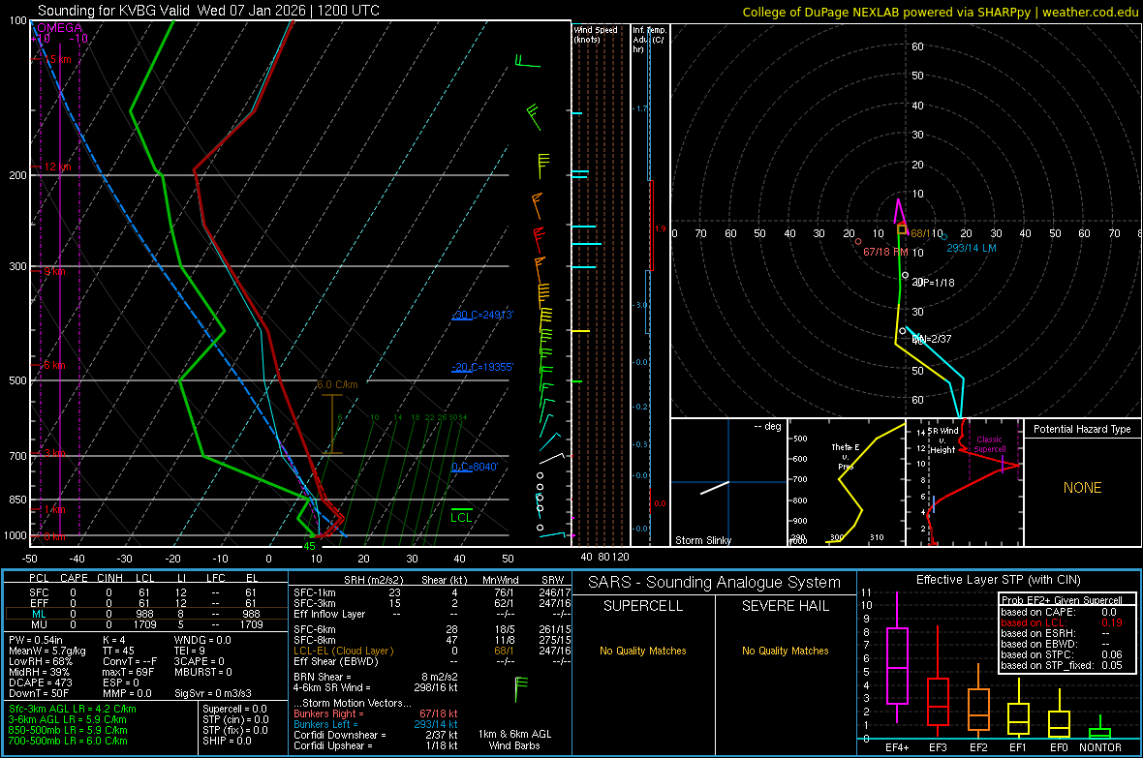
Task: Click the NONE hazard type value
Action: click(x=1082, y=488)
